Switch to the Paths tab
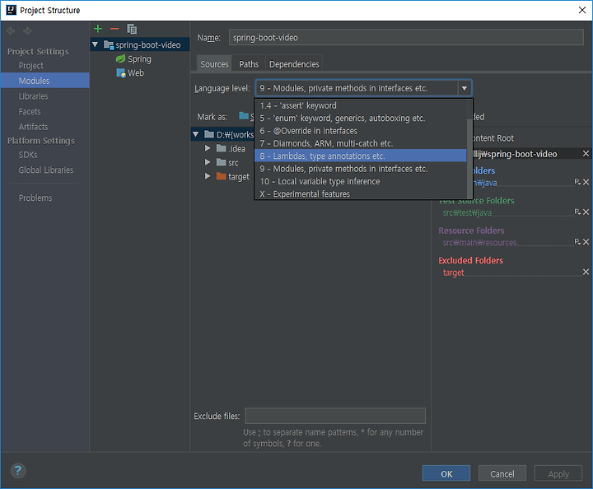 [x=249, y=64]
